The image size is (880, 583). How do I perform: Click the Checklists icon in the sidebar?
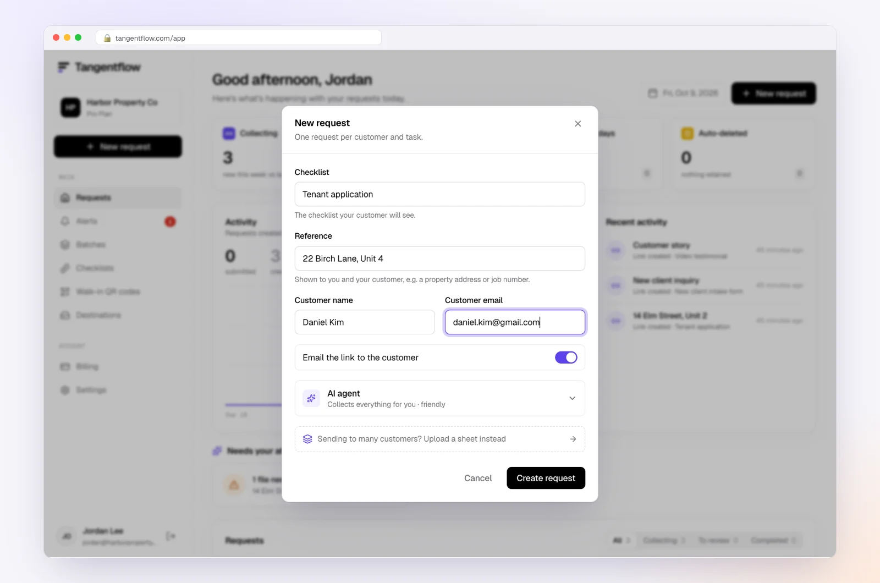65,268
